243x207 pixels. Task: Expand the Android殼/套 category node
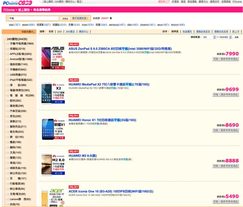[x=8, y=59]
